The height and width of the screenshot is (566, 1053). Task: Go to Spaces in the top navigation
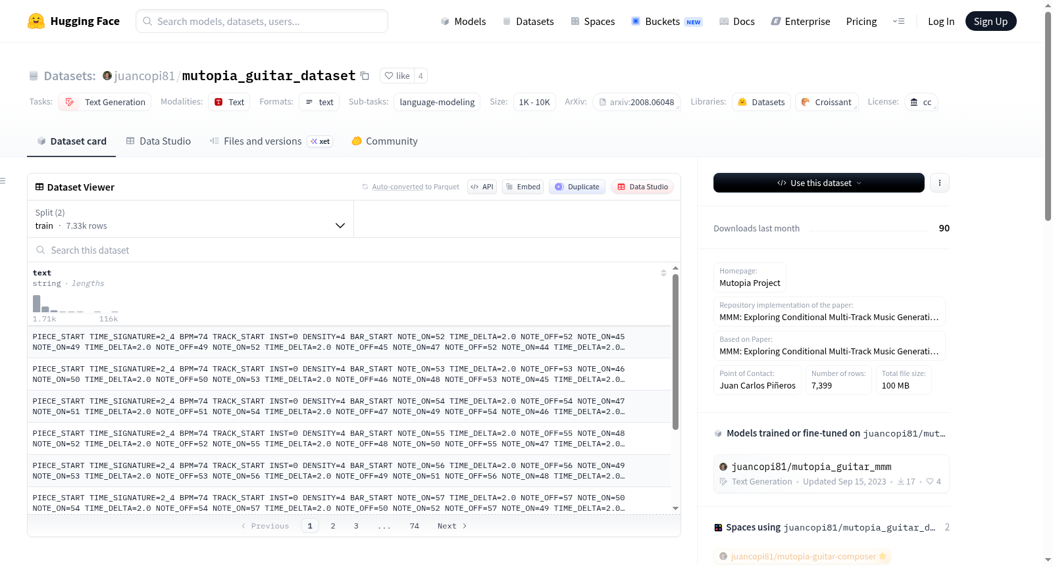point(592,21)
